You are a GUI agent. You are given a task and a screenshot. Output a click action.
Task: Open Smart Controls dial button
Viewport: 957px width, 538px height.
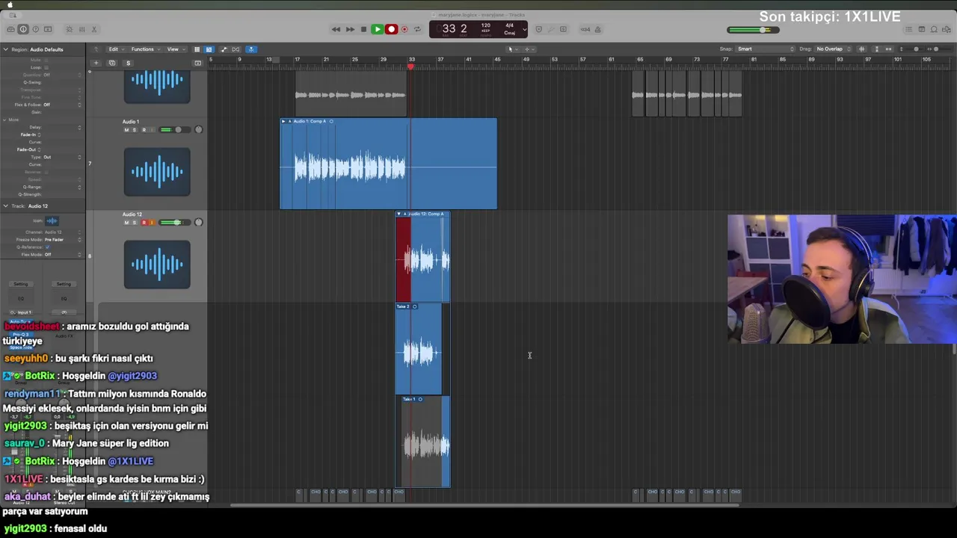(70, 29)
